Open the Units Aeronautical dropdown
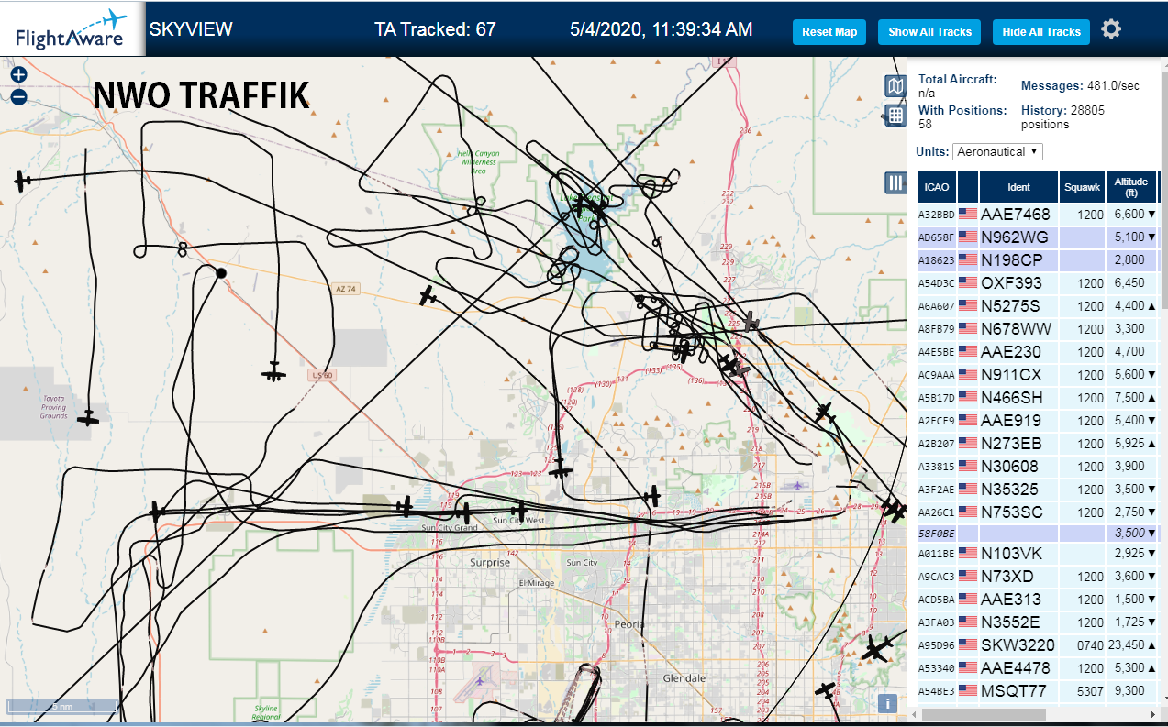Image resolution: width=1168 pixels, height=727 pixels. (997, 151)
